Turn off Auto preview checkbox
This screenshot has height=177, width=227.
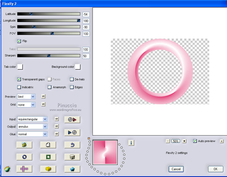195,141
